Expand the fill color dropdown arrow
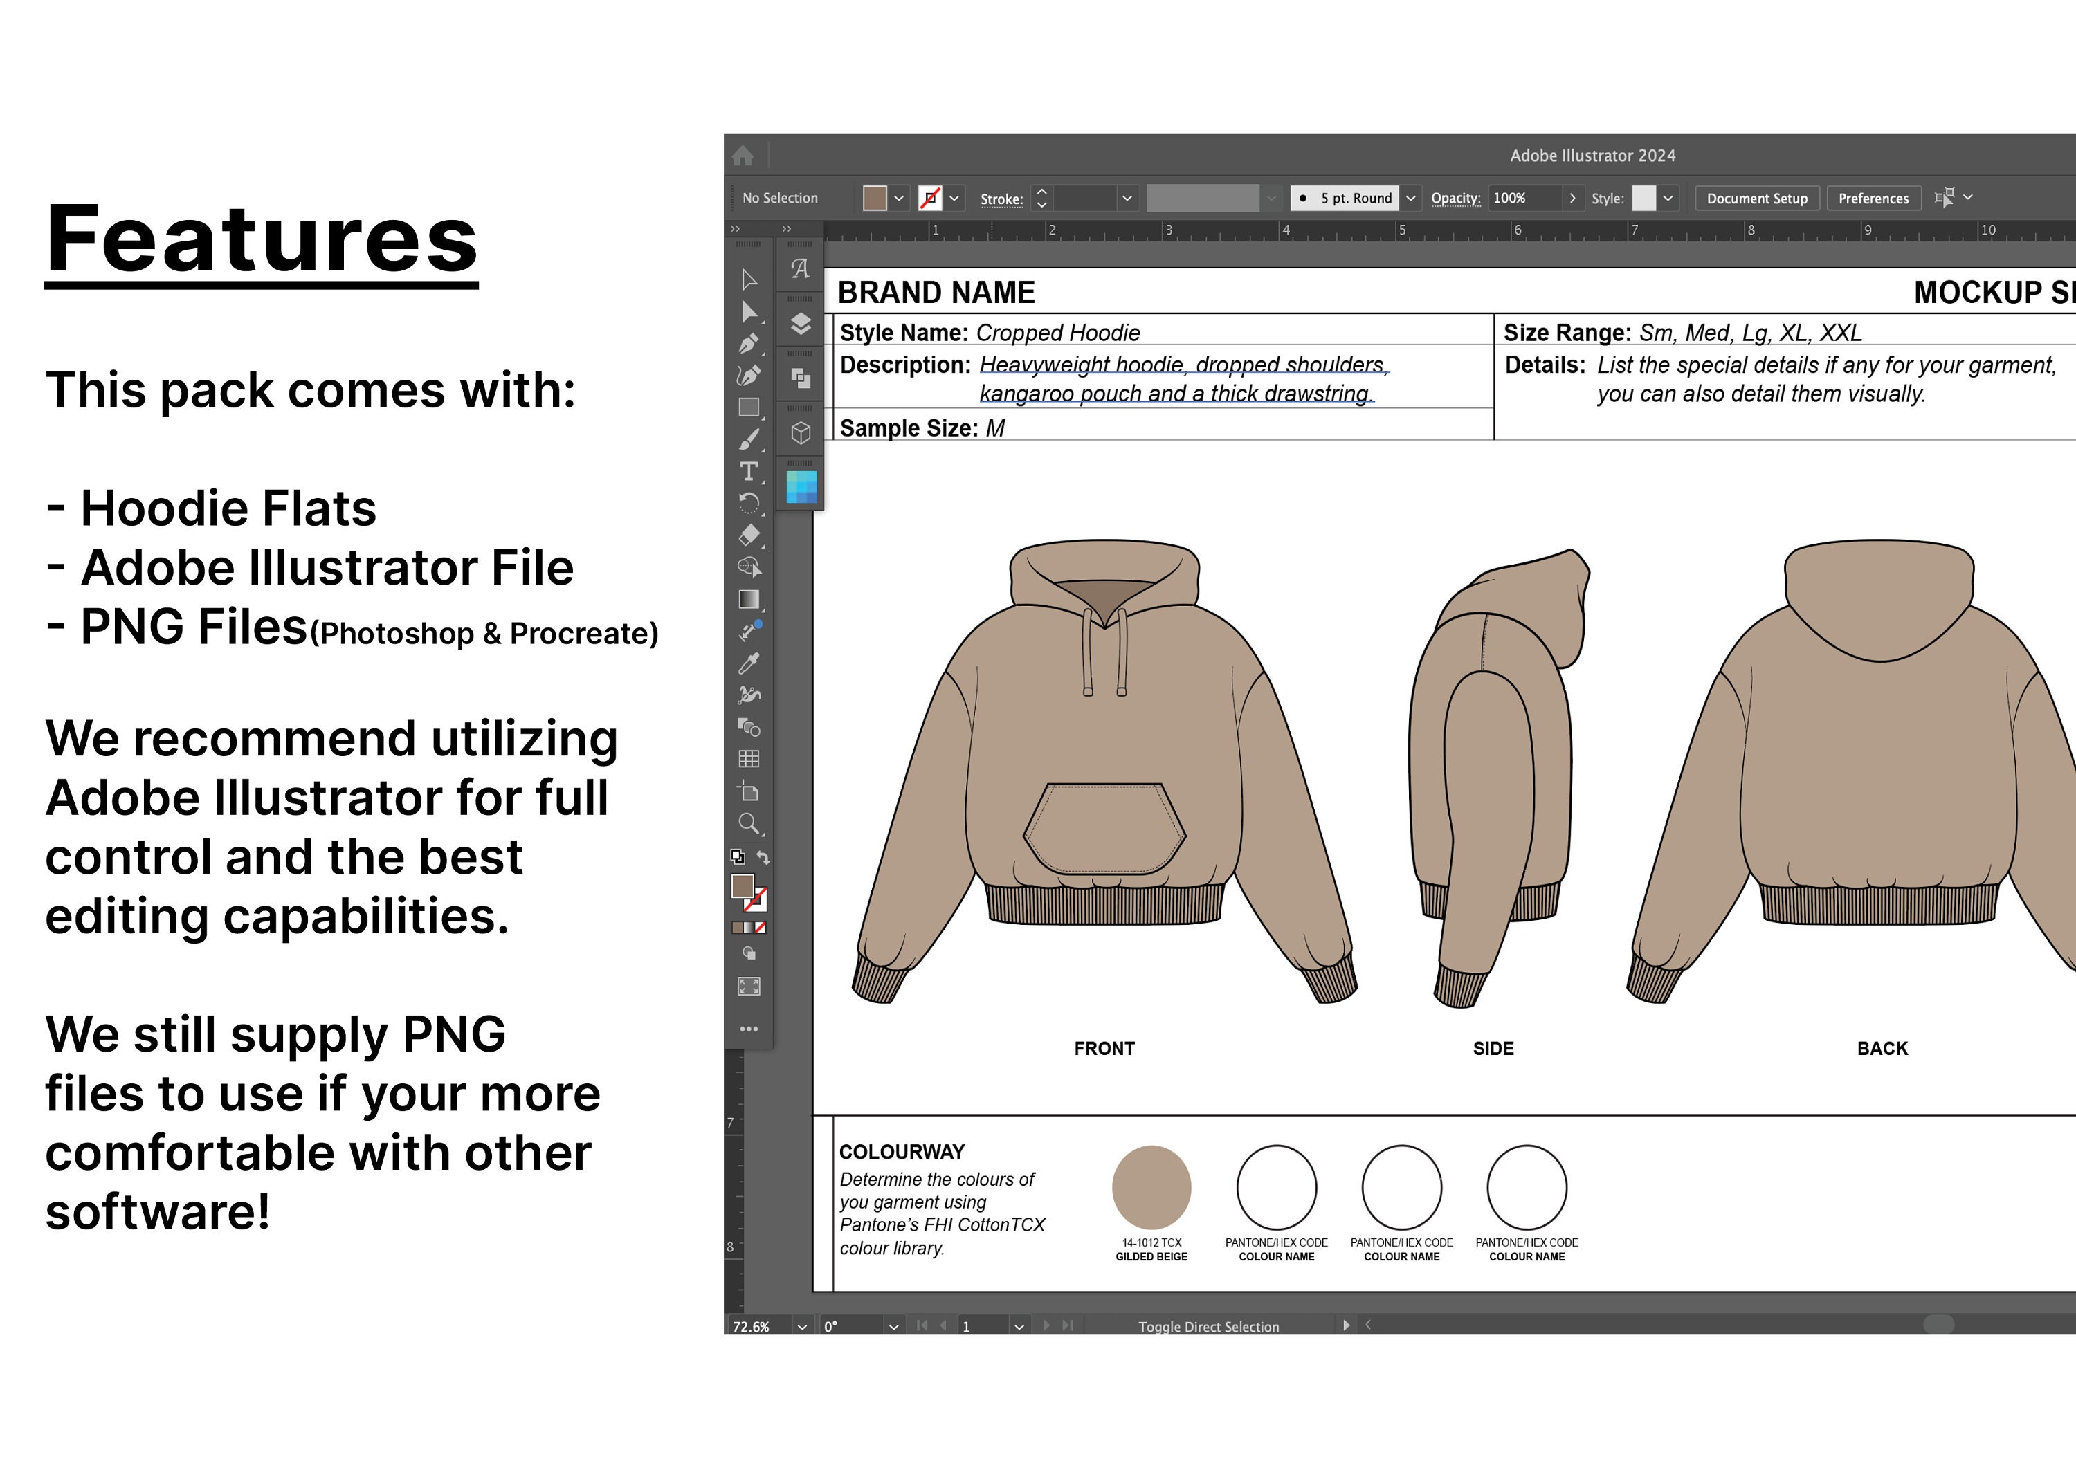Viewport: 2076px width, 1468px height. [899, 198]
